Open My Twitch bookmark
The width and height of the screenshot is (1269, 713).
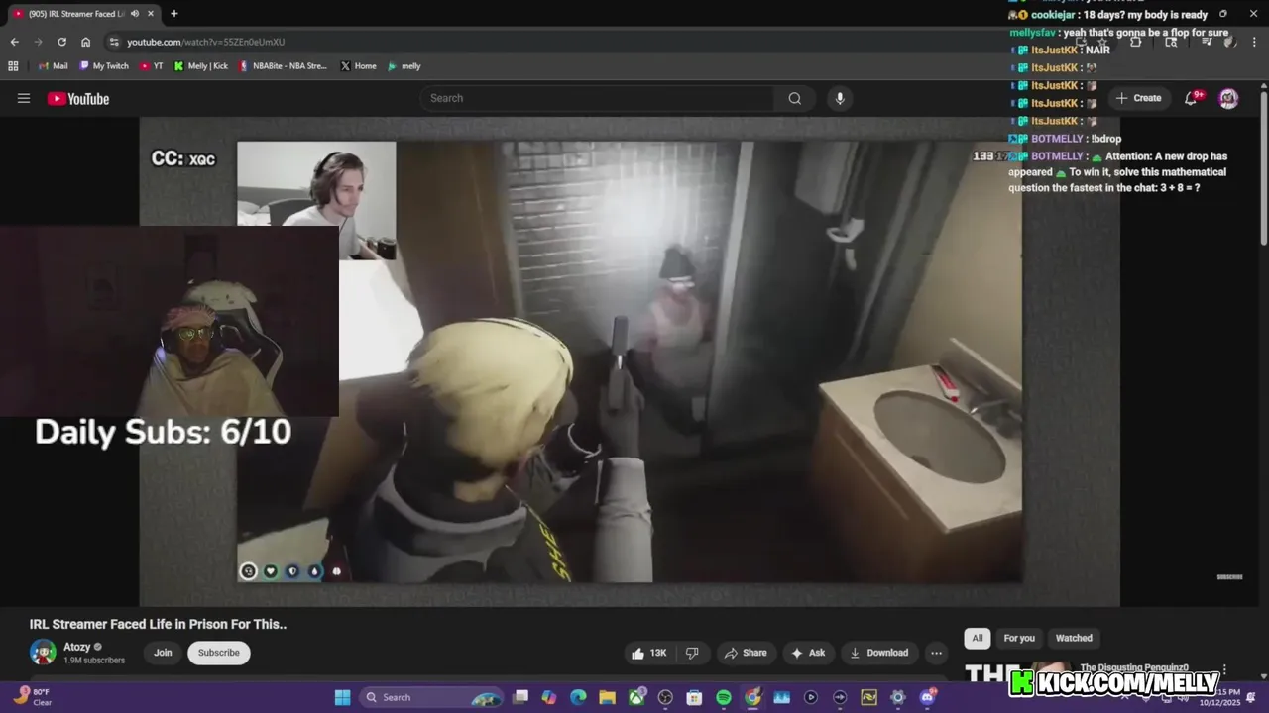103,66
